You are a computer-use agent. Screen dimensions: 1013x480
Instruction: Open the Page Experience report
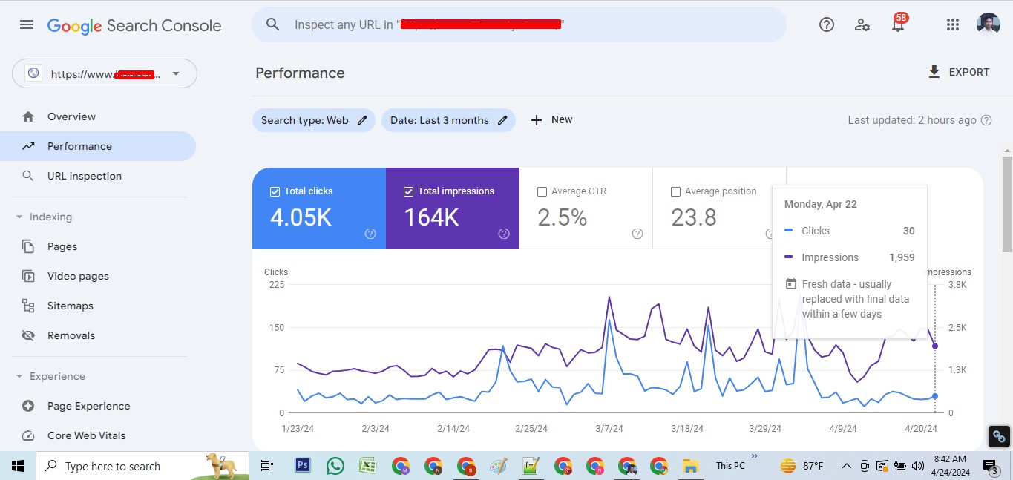click(88, 406)
